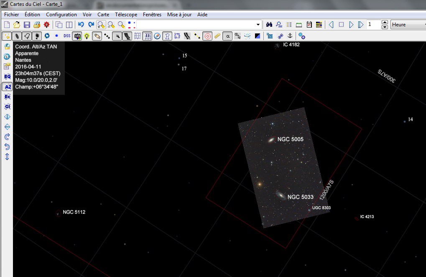426x277 pixels.
Task: Redo the last chart change
Action: 91,25
